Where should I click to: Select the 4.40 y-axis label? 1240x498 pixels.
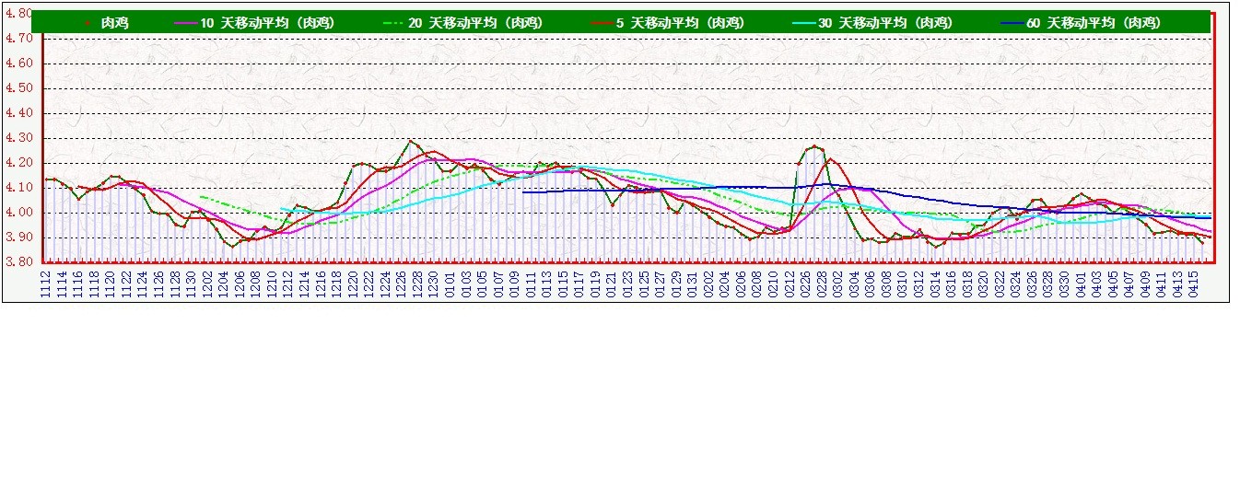(20, 113)
